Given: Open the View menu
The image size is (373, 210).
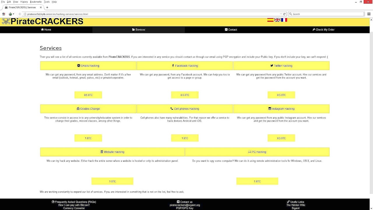Looking at the screenshot, I should point(15,2).
